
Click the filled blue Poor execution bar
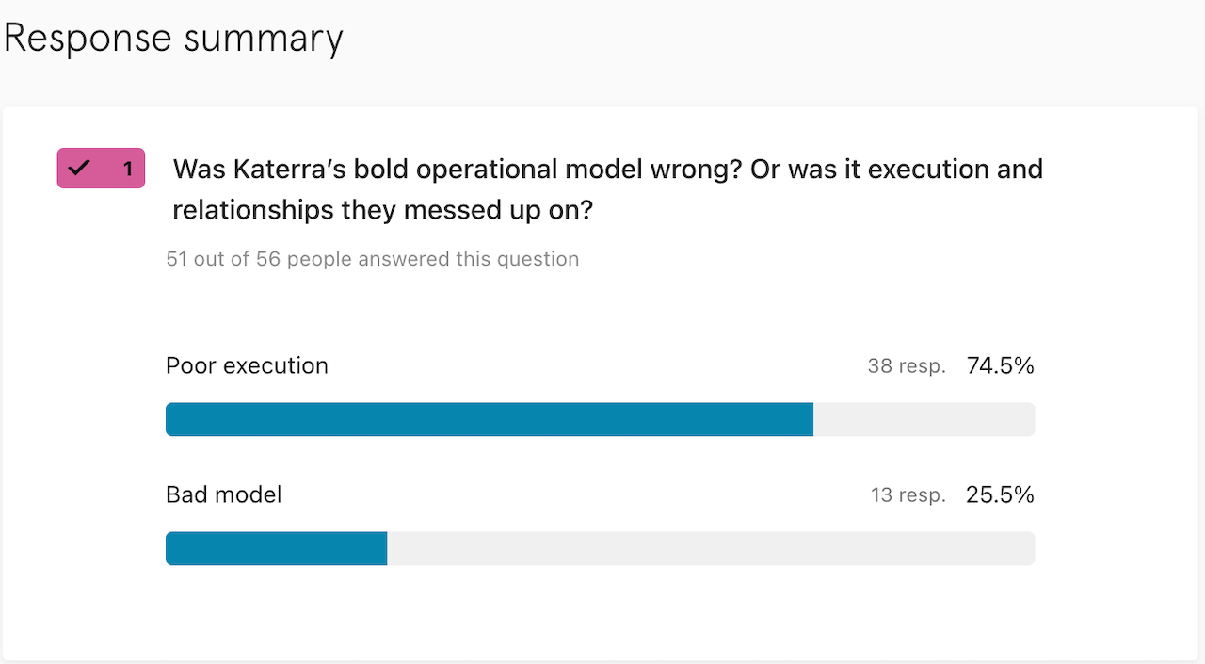pos(490,419)
